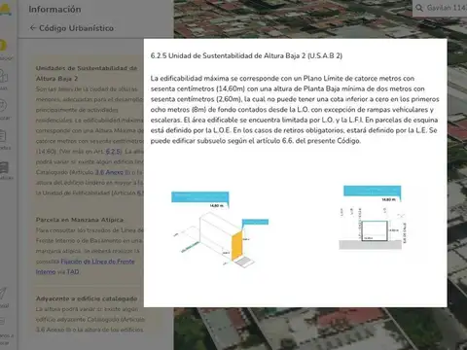
Task: Select the yellow highlighted sidebar icon
Action: tap(3, 46)
